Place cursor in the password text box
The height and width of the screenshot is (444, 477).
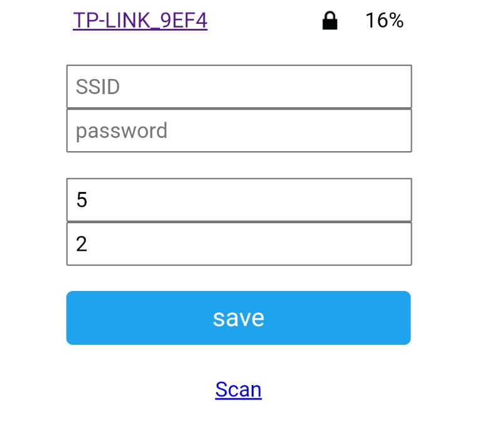tap(238, 130)
